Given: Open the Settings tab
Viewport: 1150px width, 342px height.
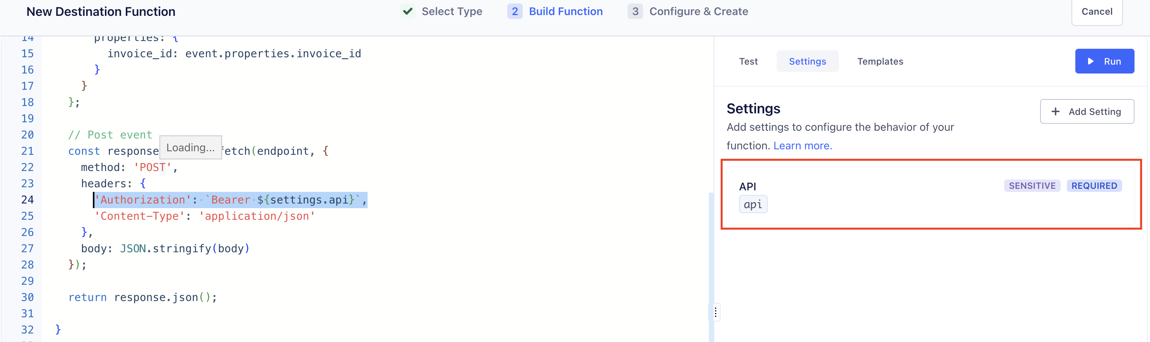Looking at the screenshot, I should 807,61.
